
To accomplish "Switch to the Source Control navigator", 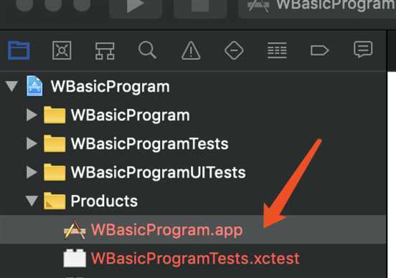I will pyautogui.click(x=62, y=50).
